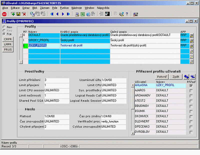Jump to first record with double-left arrow
200x155 pixels.
pyautogui.click(x=52, y=14)
